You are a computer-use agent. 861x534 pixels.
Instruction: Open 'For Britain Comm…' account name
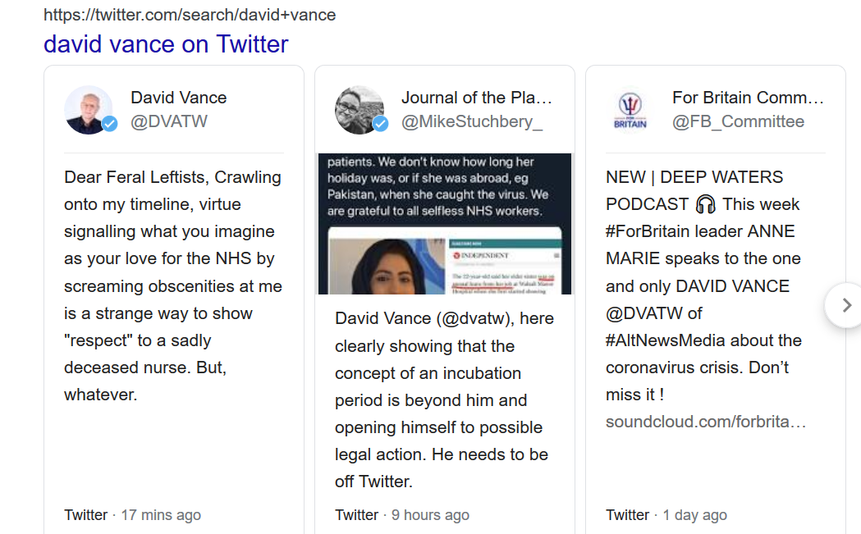click(748, 97)
